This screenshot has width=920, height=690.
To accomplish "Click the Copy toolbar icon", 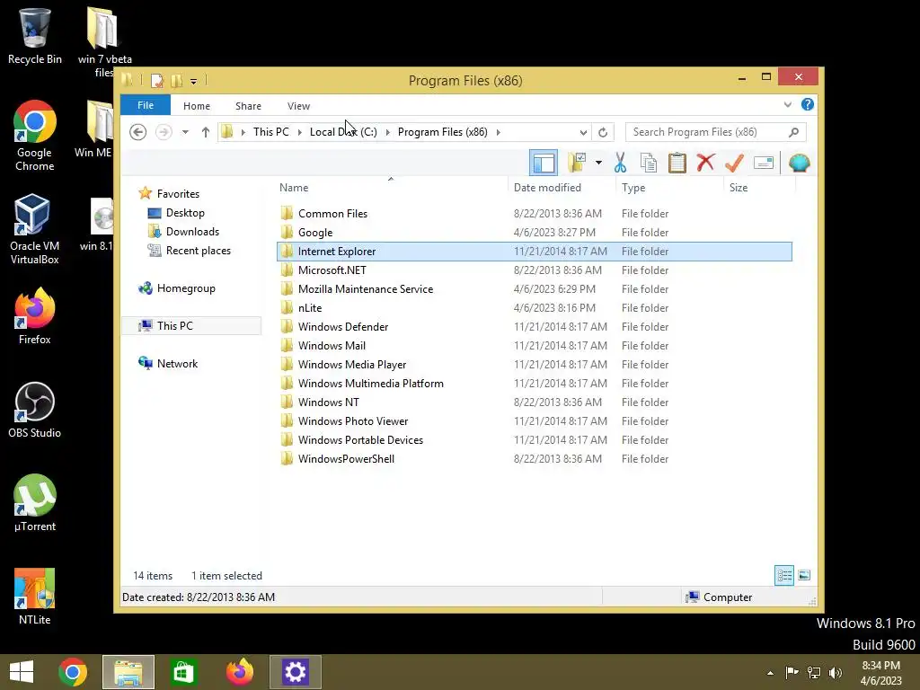I will 649,163.
